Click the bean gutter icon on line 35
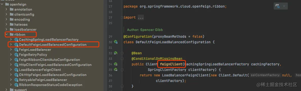The height and width of the screenshot is (91, 301). click(115, 70)
